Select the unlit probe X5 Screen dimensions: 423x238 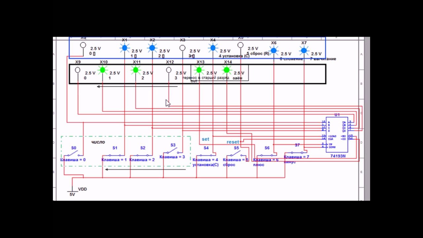pos(240,45)
